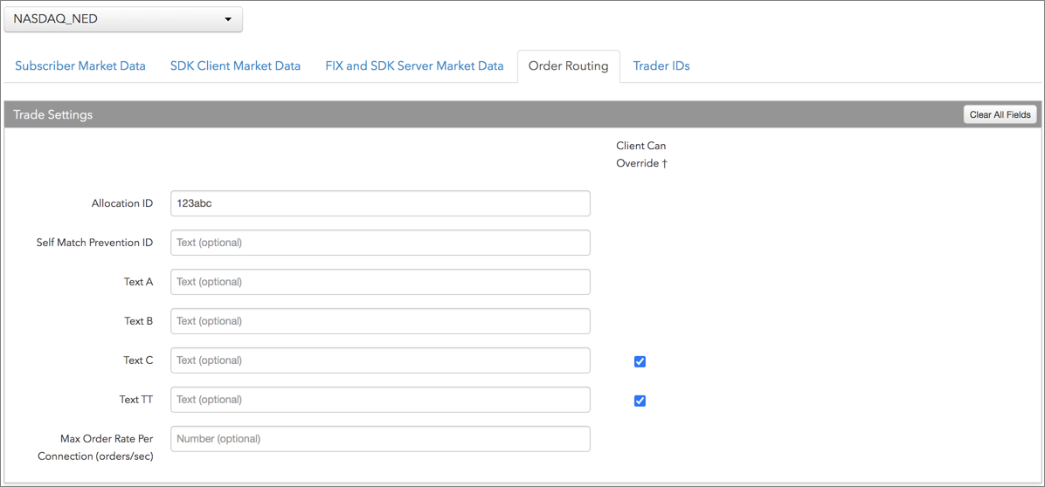Click the Allocation ID label
The height and width of the screenshot is (487, 1045).
(x=121, y=203)
